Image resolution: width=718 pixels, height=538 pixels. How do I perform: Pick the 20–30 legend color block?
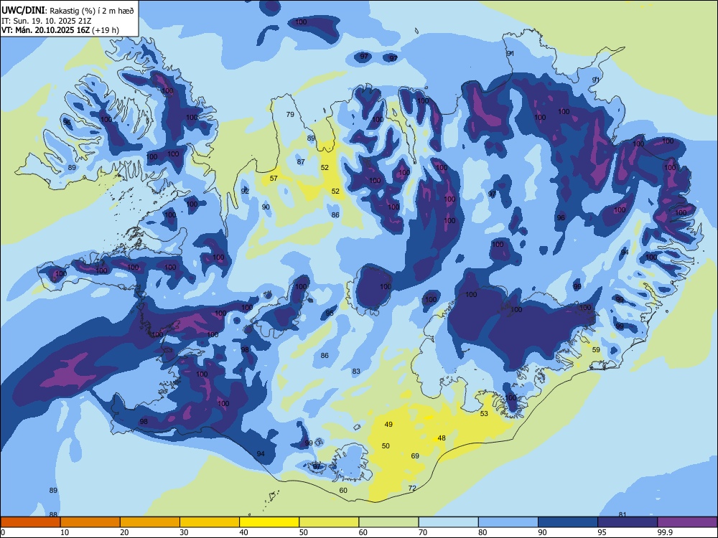point(150,522)
